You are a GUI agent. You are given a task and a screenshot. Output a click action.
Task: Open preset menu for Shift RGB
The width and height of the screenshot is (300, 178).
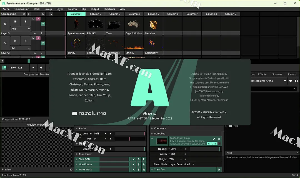pos(144,159)
